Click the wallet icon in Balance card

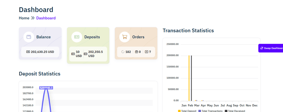(29, 37)
